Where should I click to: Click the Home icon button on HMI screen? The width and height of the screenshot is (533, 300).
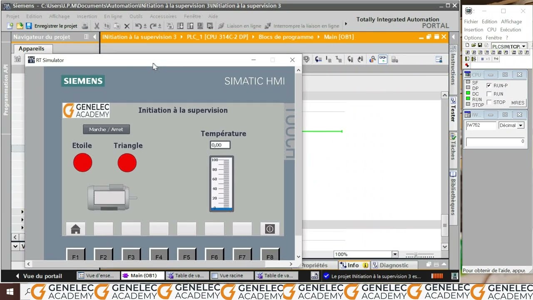(75, 229)
